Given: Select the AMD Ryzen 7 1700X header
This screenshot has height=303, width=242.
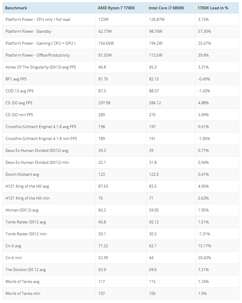Looking at the screenshot, I should click(116, 8).
